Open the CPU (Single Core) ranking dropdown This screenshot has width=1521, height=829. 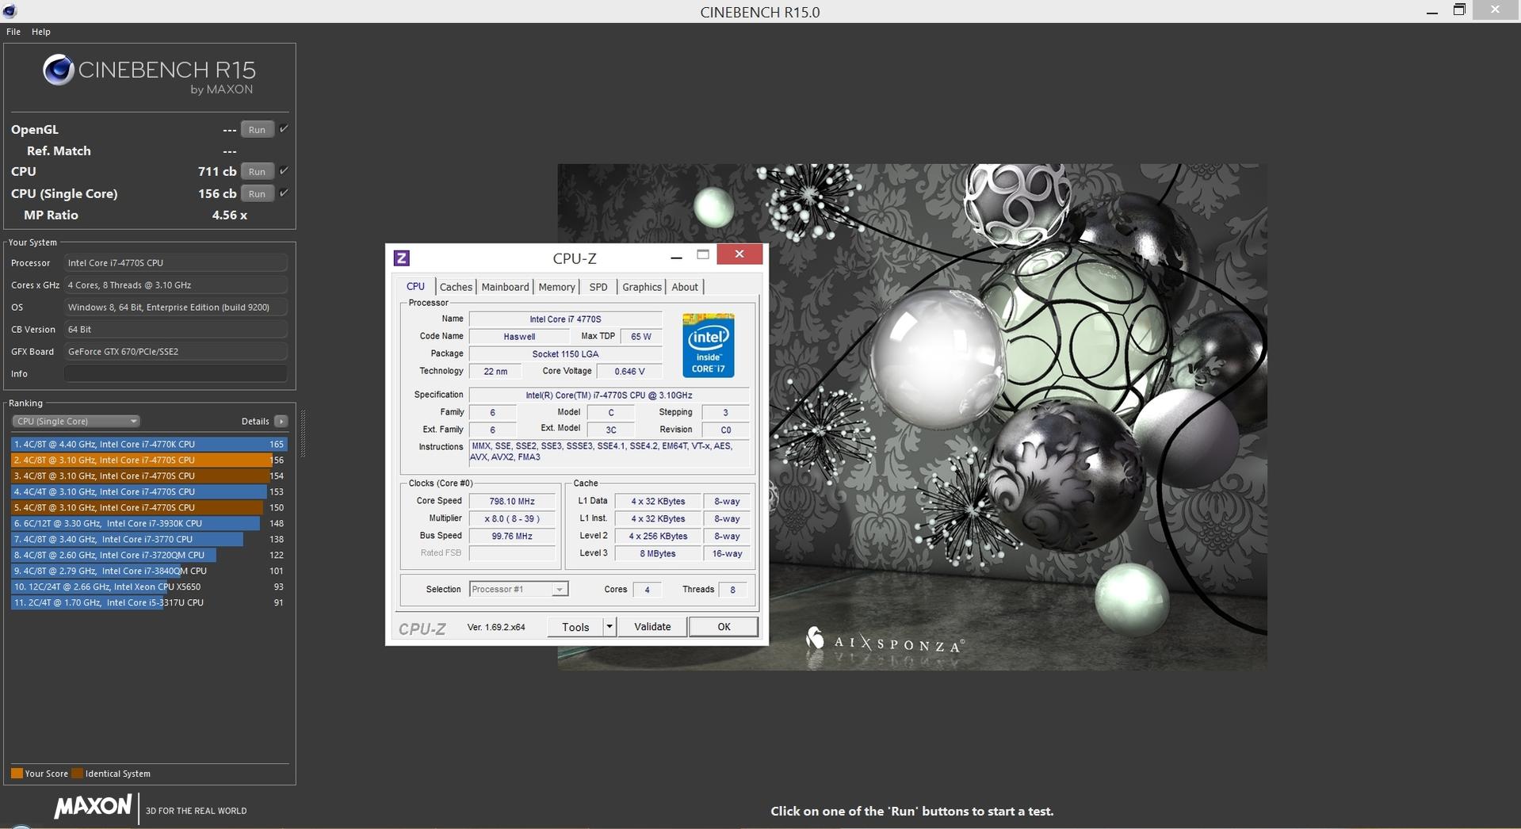(x=76, y=421)
